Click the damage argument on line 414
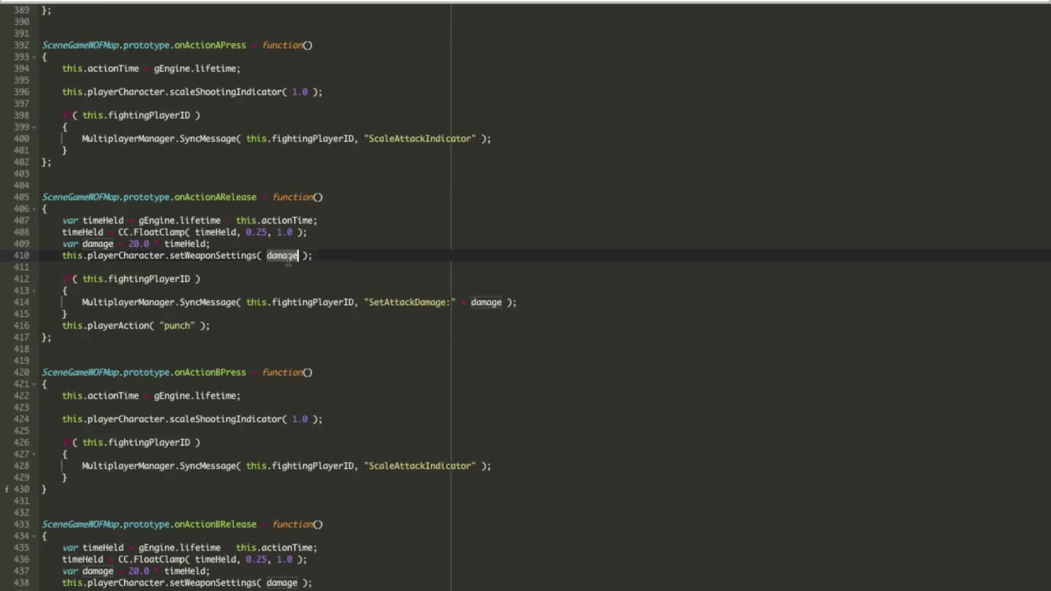This screenshot has height=591, width=1051. pos(486,303)
